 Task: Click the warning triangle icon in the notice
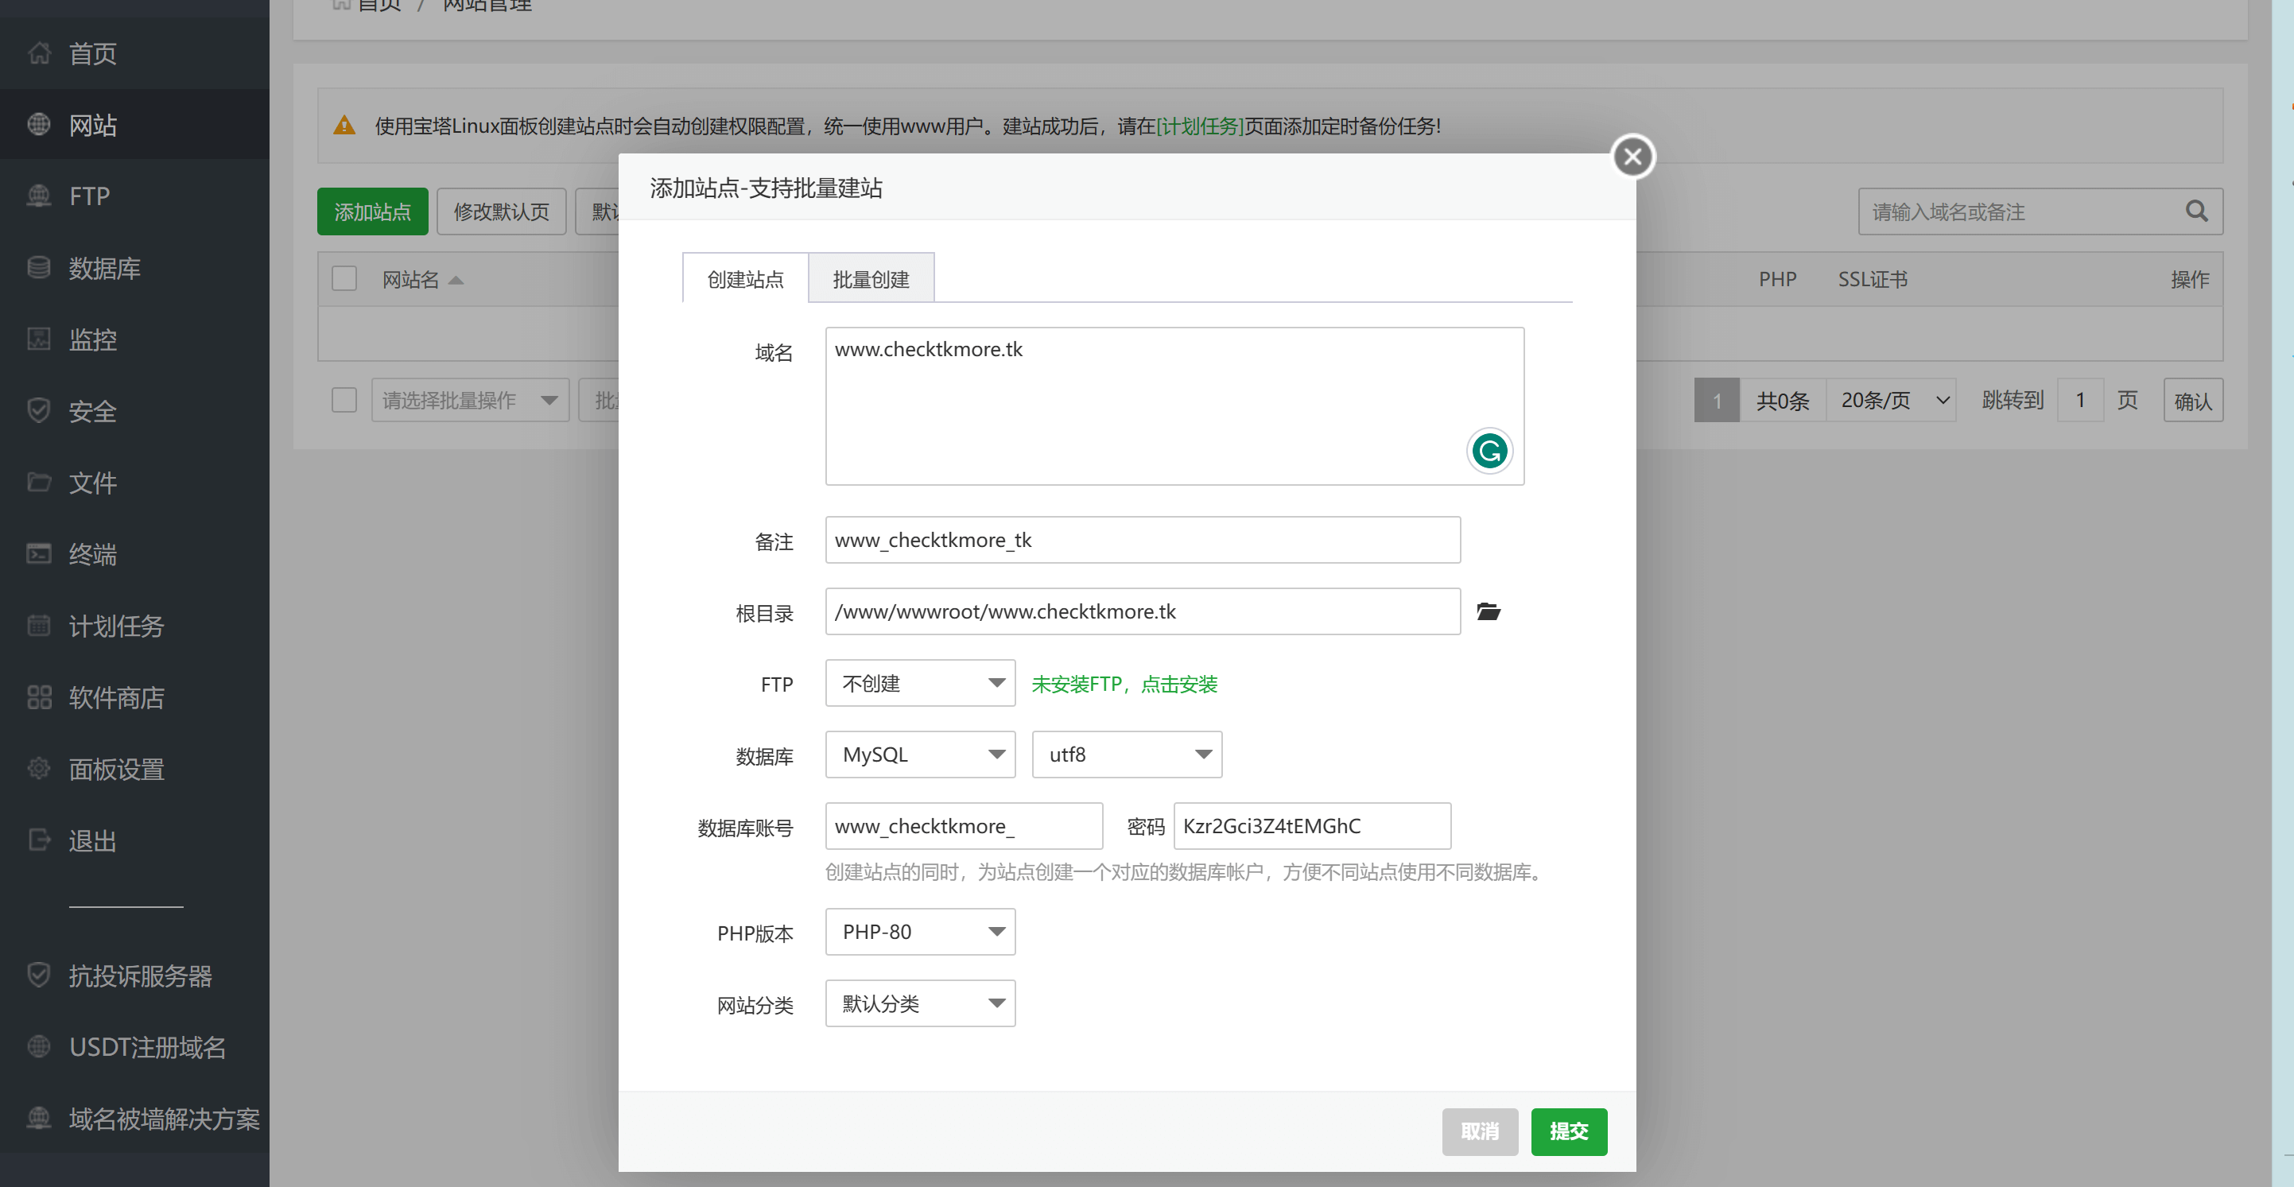pyautogui.click(x=344, y=126)
